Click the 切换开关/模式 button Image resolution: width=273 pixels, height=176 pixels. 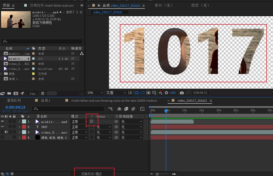(91, 174)
